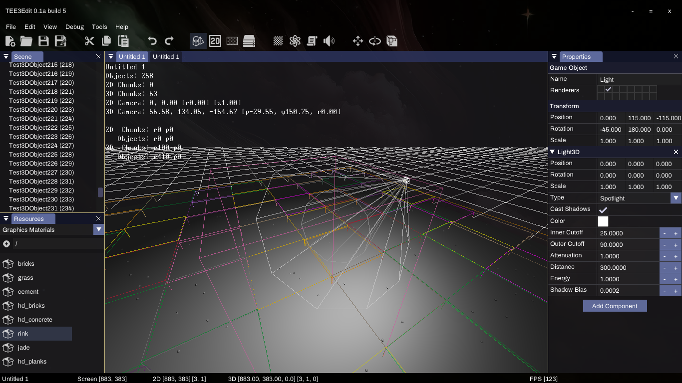Enable Cast Shadows for the spotlight
This screenshot has width=682, height=383.
(603, 210)
